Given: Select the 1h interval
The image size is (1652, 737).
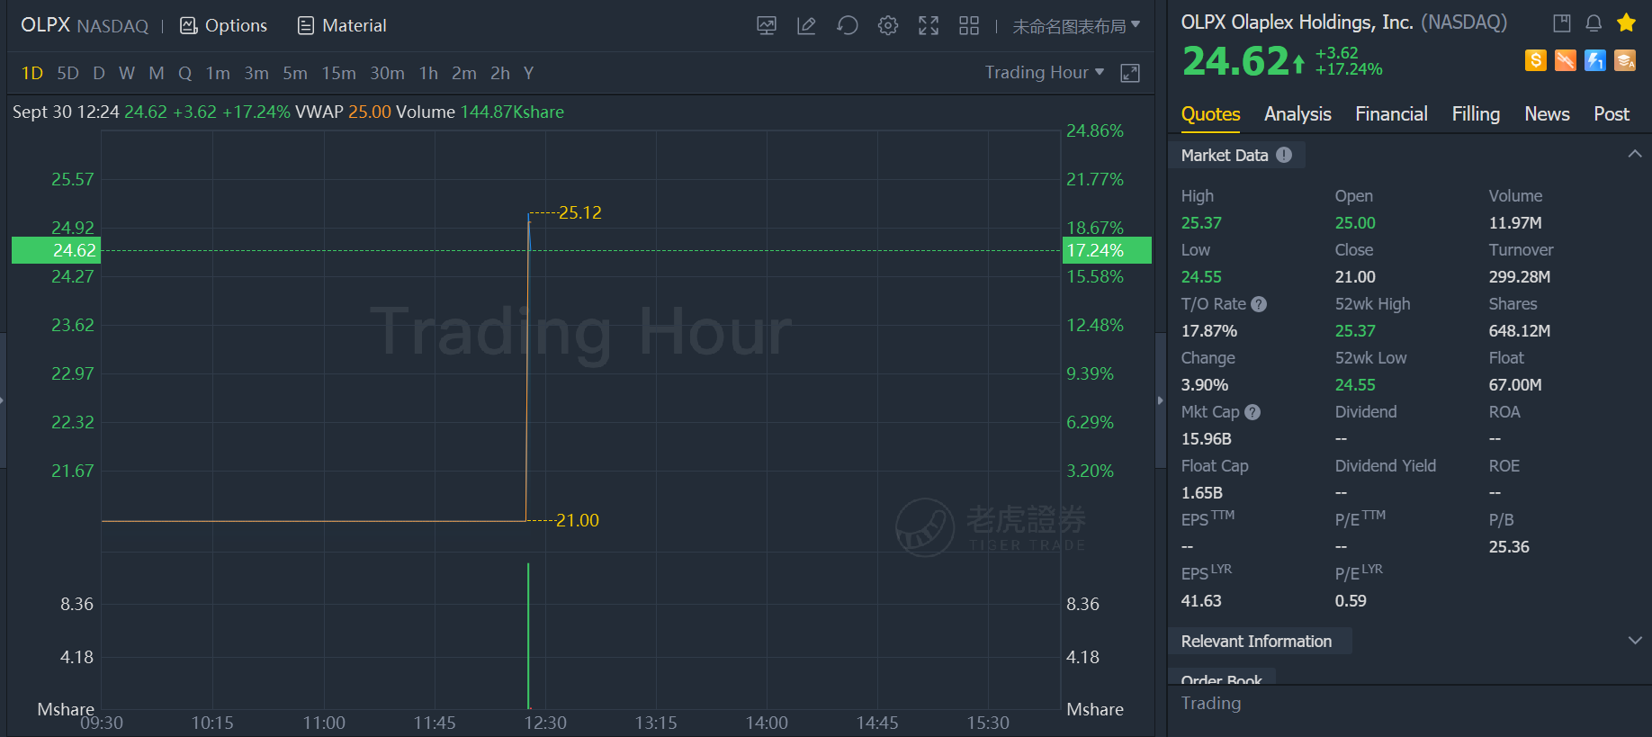Looking at the screenshot, I should pyautogui.click(x=428, y=73).
